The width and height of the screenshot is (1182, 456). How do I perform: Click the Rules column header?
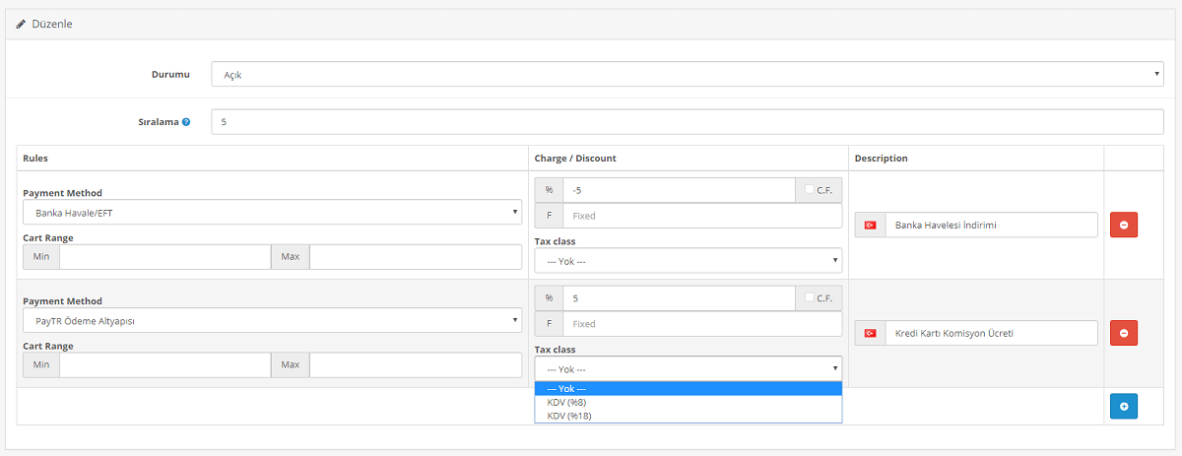(35, 158)
